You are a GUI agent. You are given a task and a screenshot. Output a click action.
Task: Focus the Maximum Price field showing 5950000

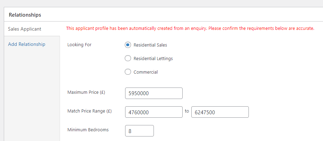point(154,93)
